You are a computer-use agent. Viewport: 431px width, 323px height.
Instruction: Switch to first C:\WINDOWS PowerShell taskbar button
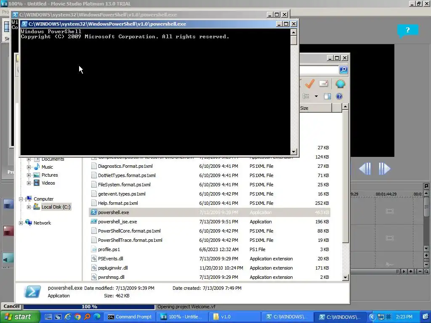[x=287, y=317]
